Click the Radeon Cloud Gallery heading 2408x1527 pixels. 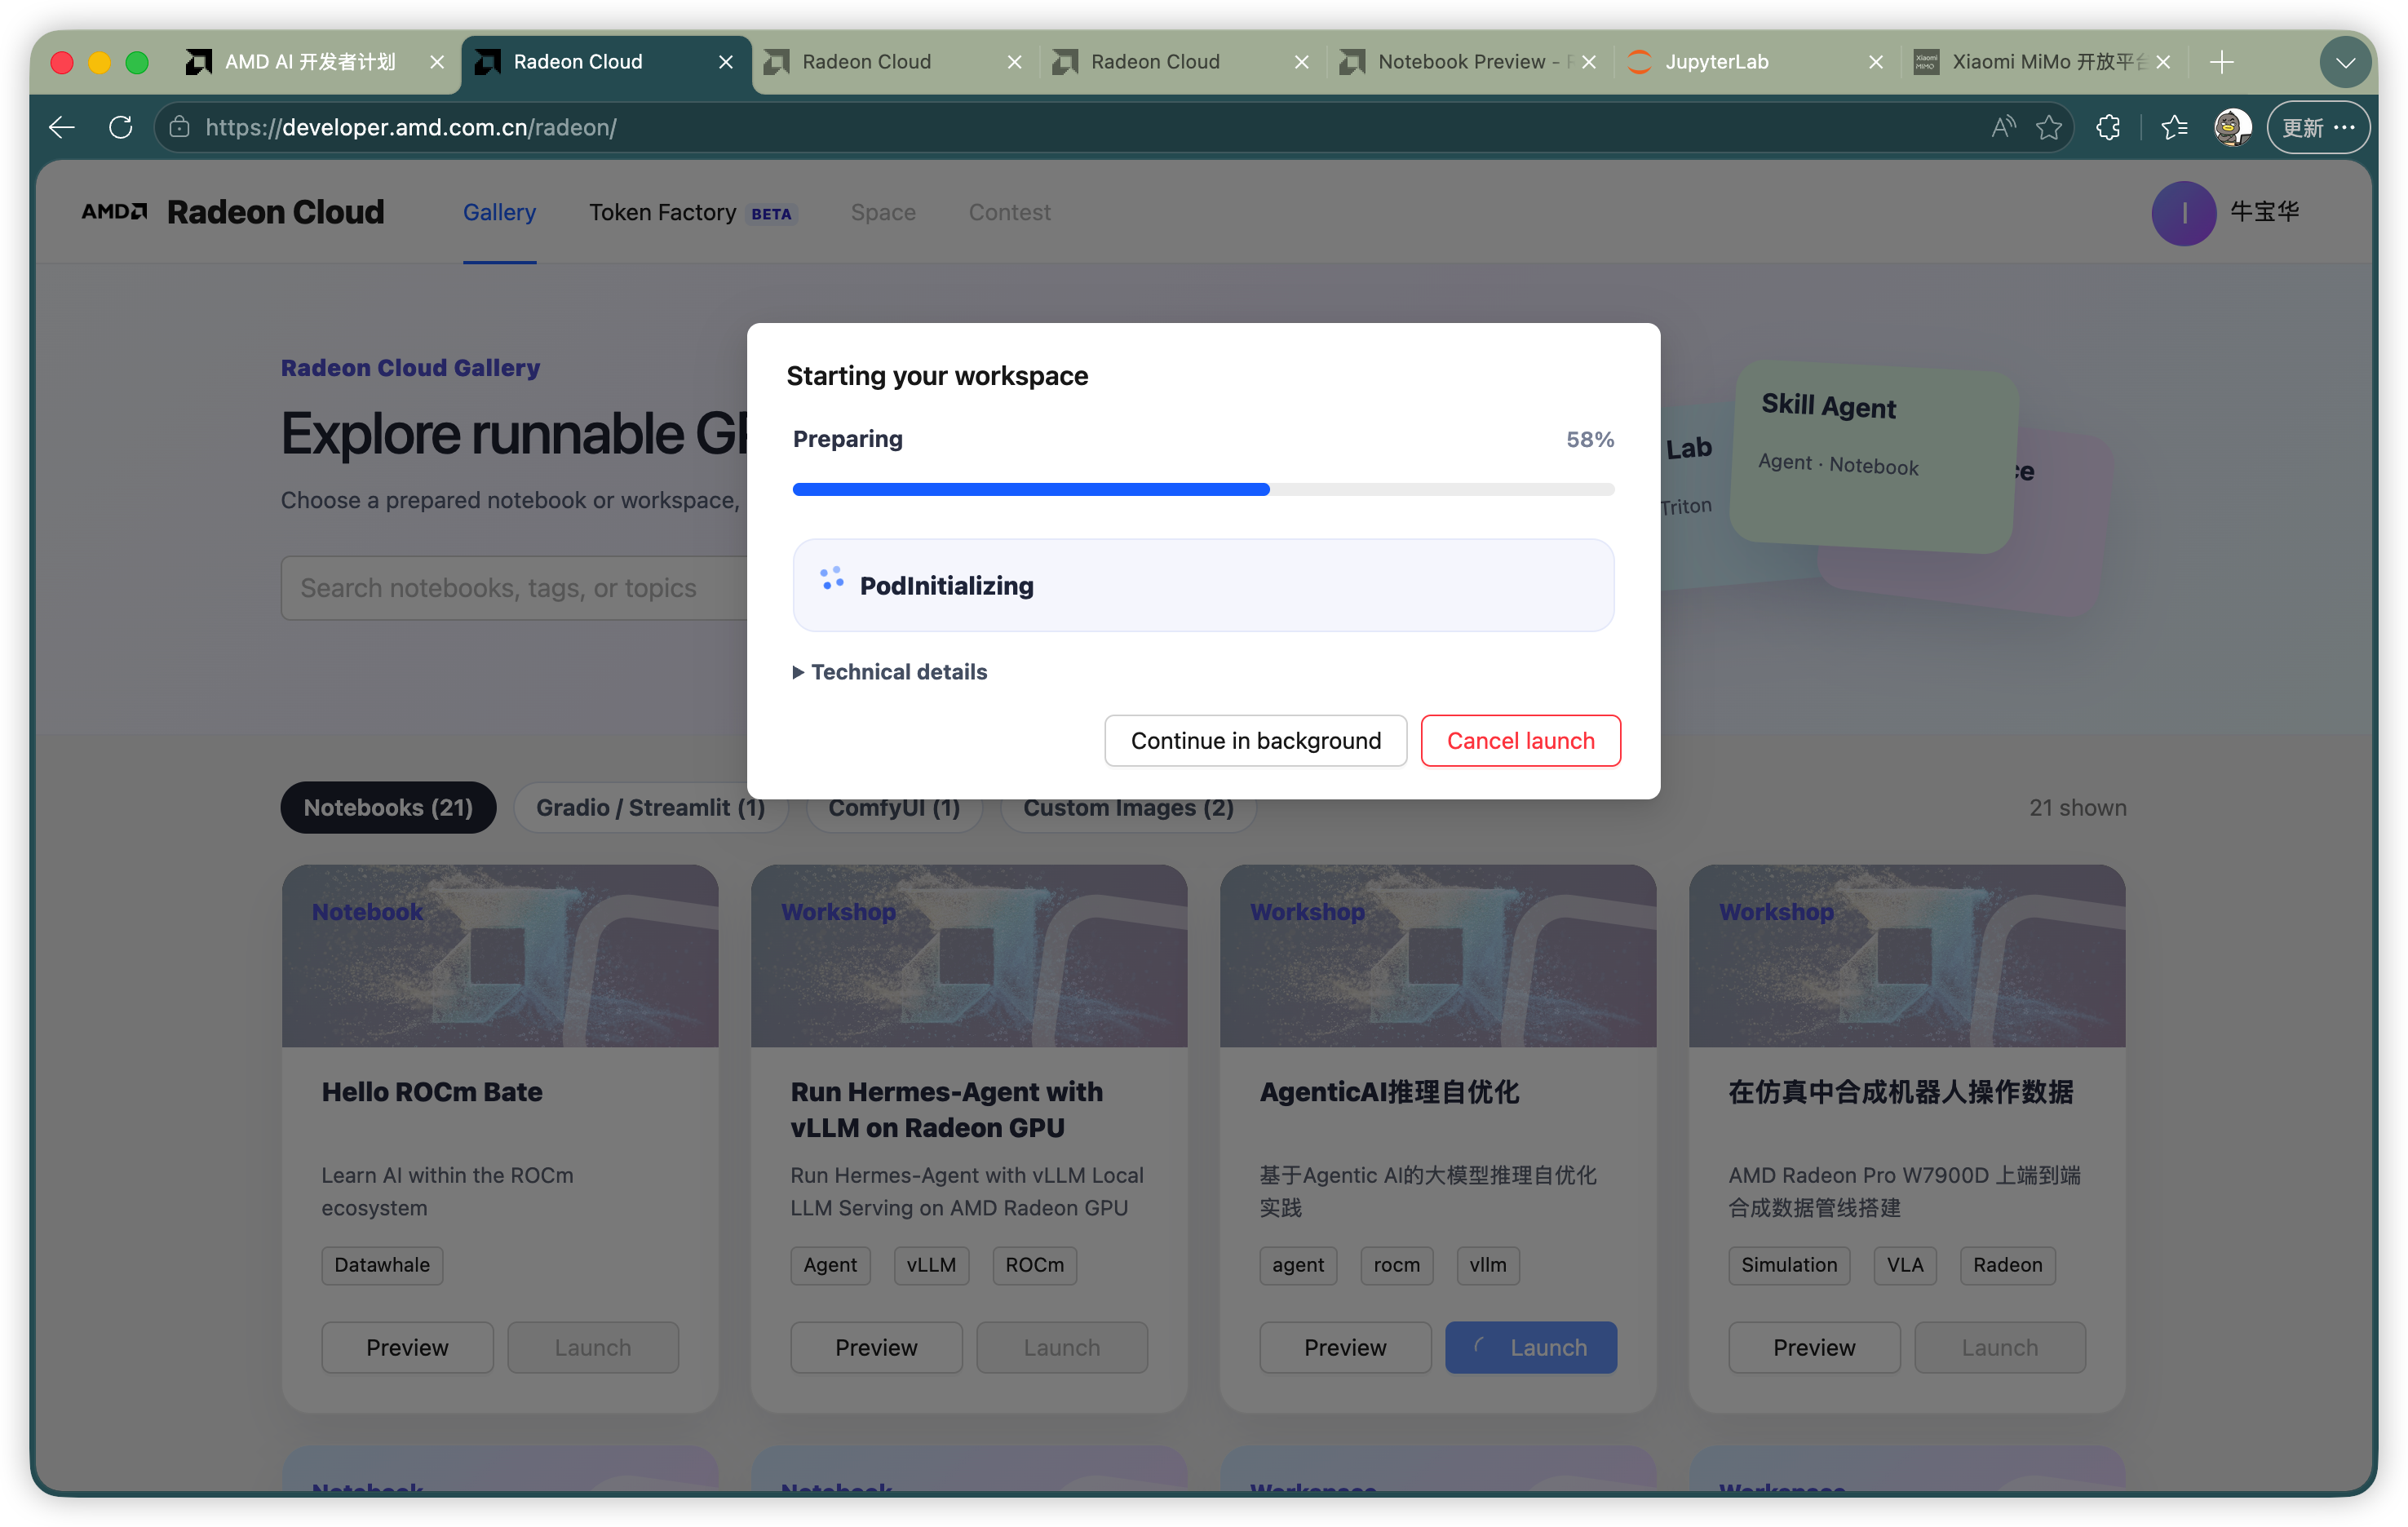[410, 368]
